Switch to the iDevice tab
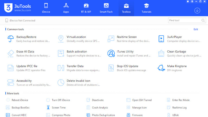Image resolution: width=208 pixels, height=117 pixels. tap(46, 8)
